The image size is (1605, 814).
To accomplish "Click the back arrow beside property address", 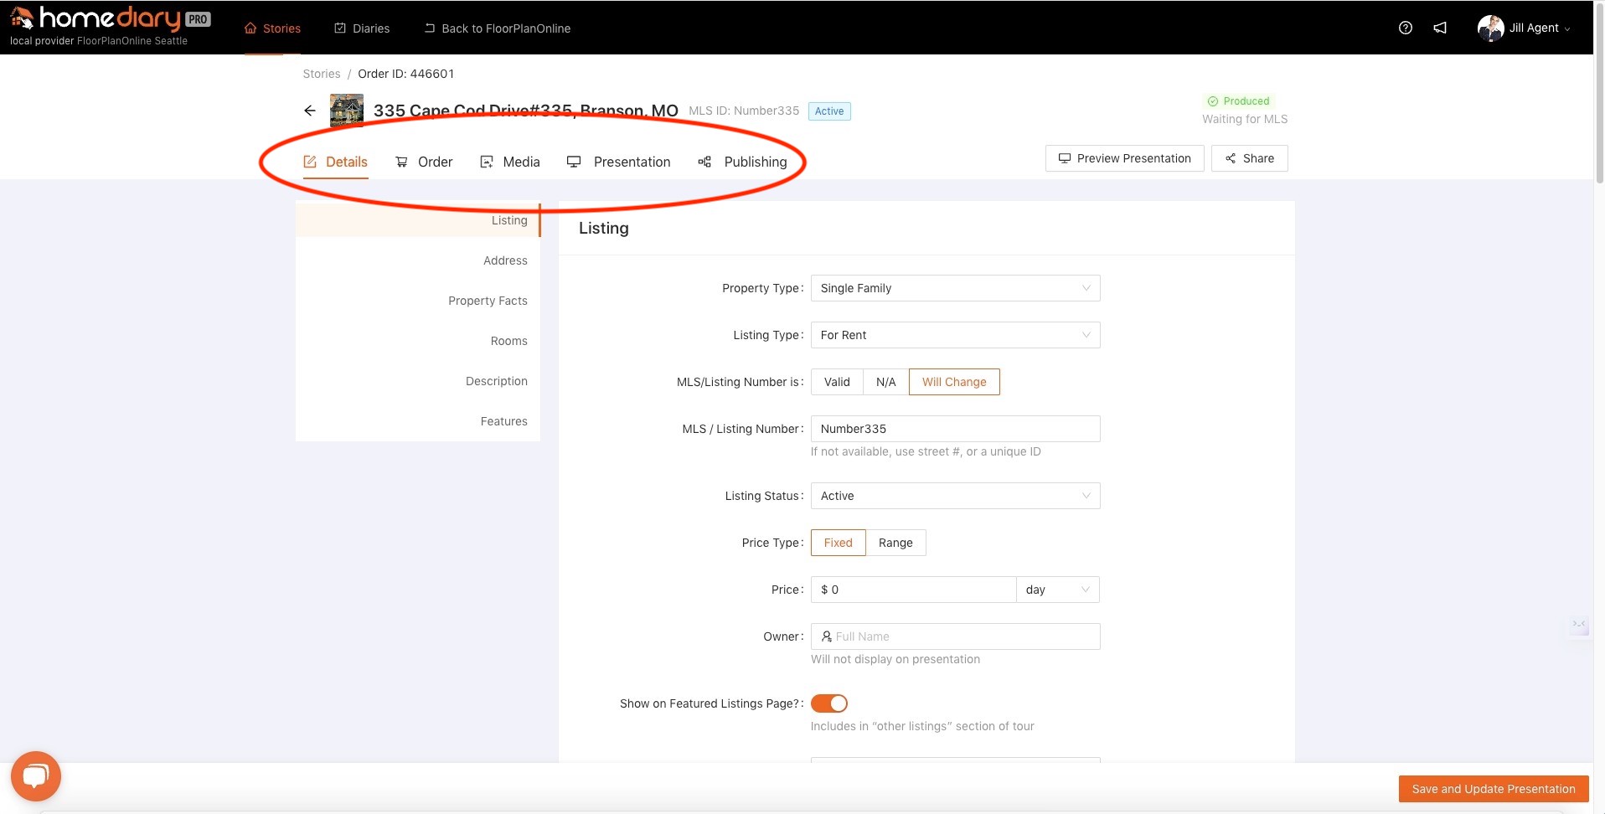I will click(310, 111).
